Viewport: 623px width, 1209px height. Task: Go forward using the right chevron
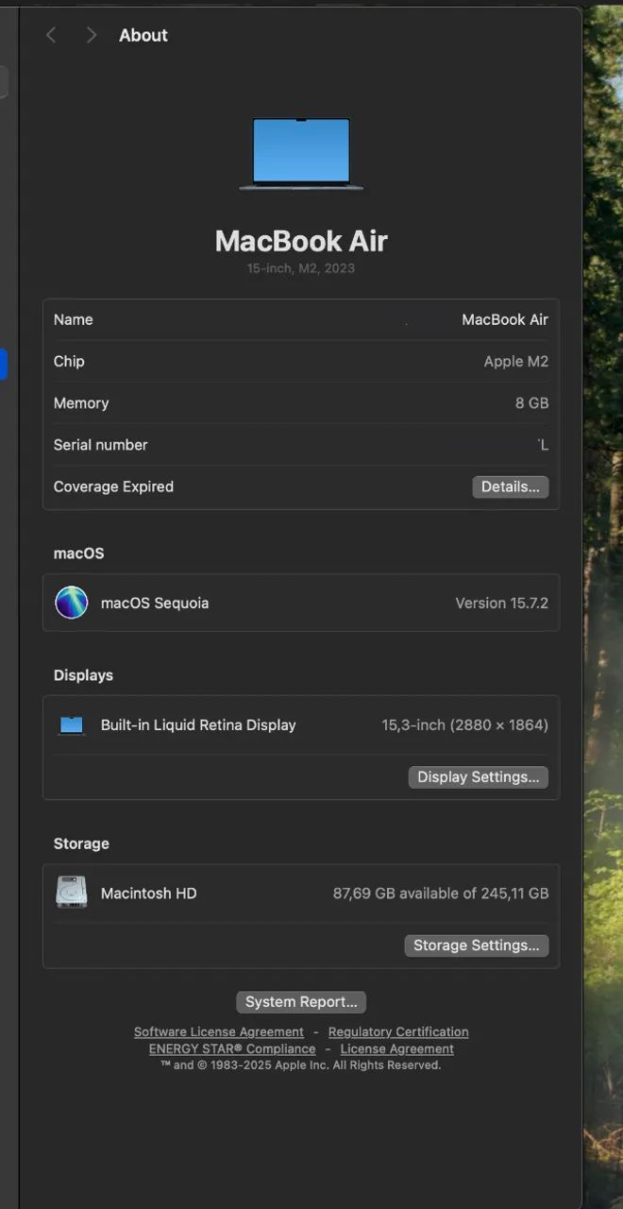pos(92,35)
